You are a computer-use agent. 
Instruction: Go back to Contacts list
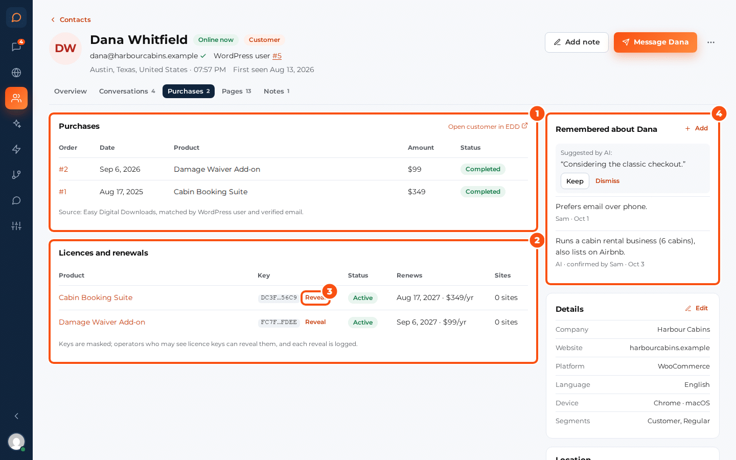[71, 19]
